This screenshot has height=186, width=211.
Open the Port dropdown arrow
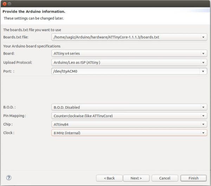tap(203, 71)
